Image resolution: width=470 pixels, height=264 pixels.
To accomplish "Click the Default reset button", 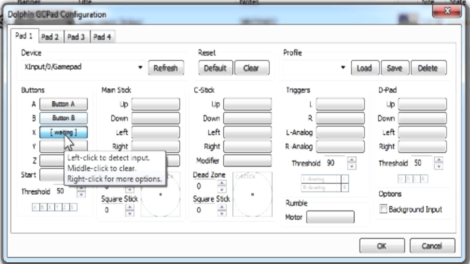I will click(215, 68).
